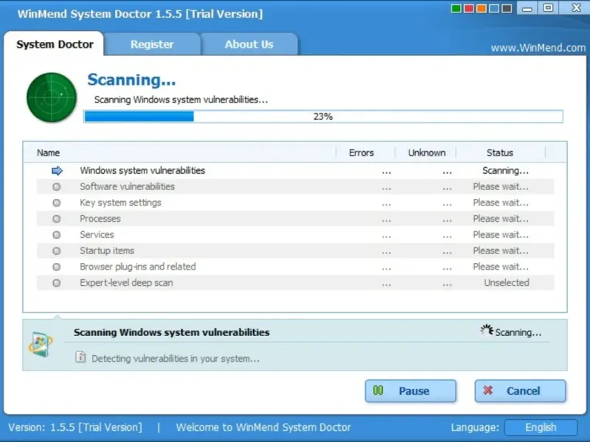590x442 pixels.
Task: Click the circle icon beside Software vulnerabilities
Action: (57, 187)
